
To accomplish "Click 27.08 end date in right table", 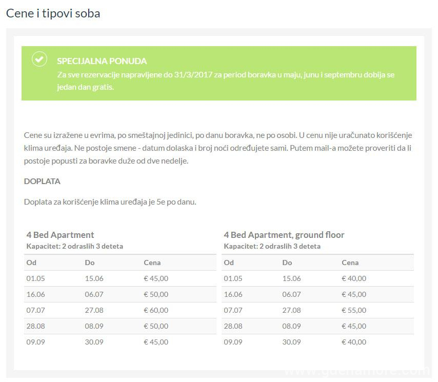I will 291,310.
